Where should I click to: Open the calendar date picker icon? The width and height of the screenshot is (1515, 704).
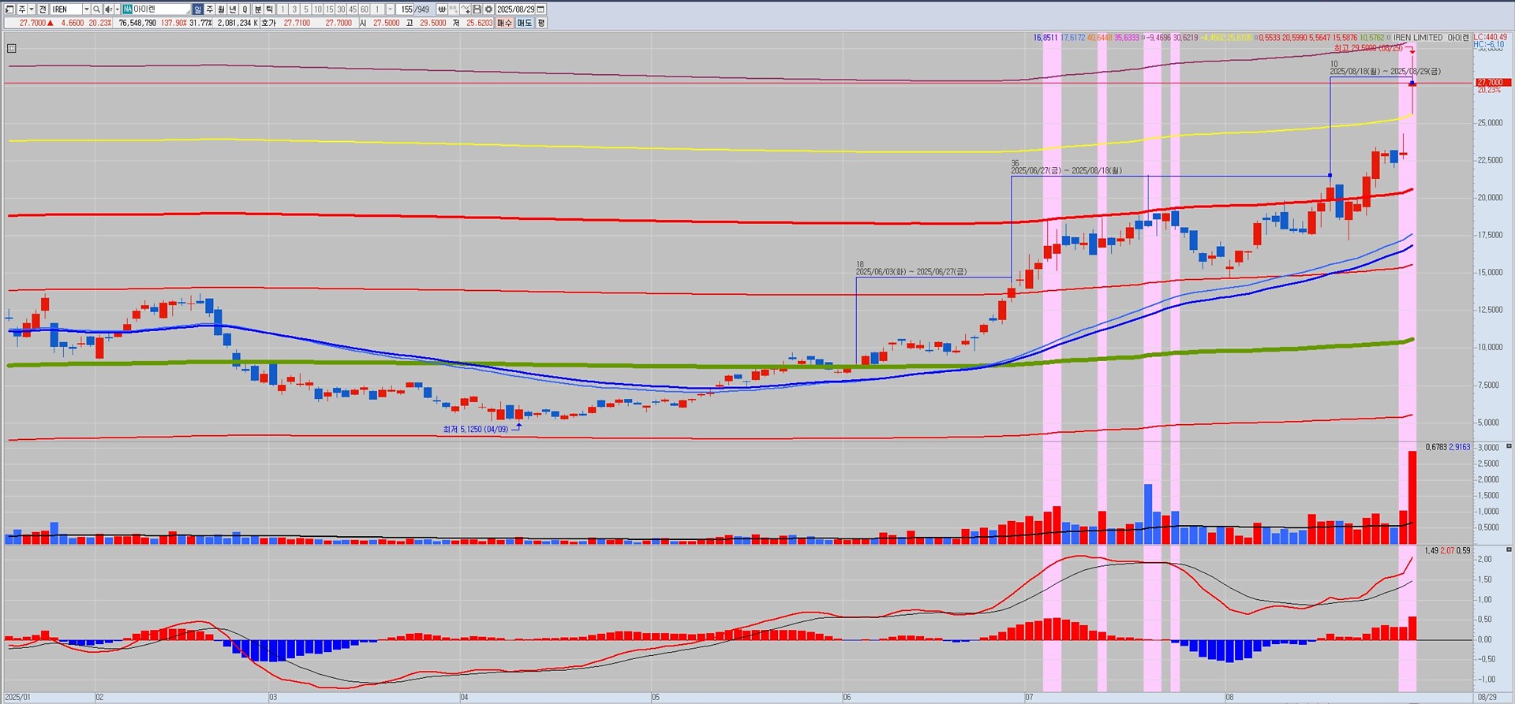coord(541,9)
